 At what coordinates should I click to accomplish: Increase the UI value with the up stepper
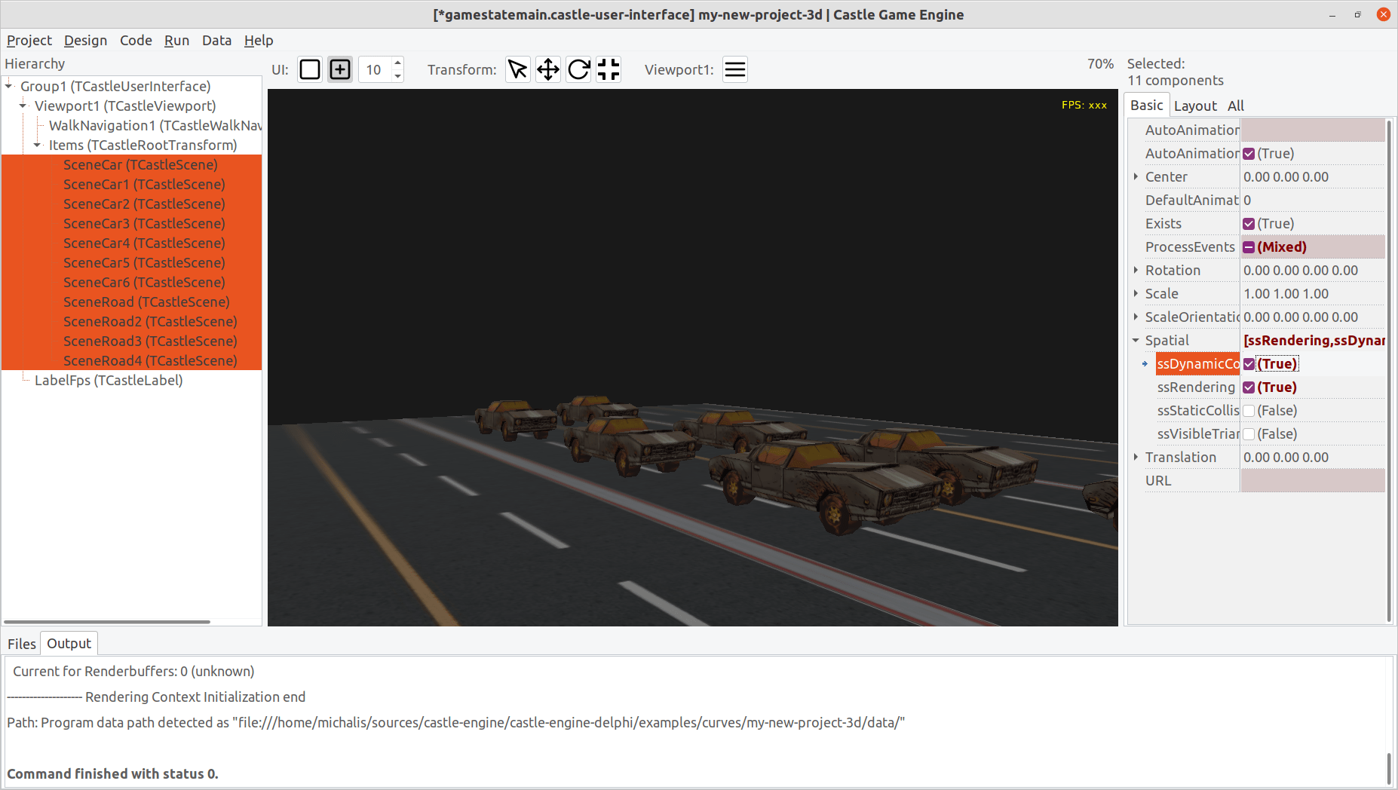point(397,63)
